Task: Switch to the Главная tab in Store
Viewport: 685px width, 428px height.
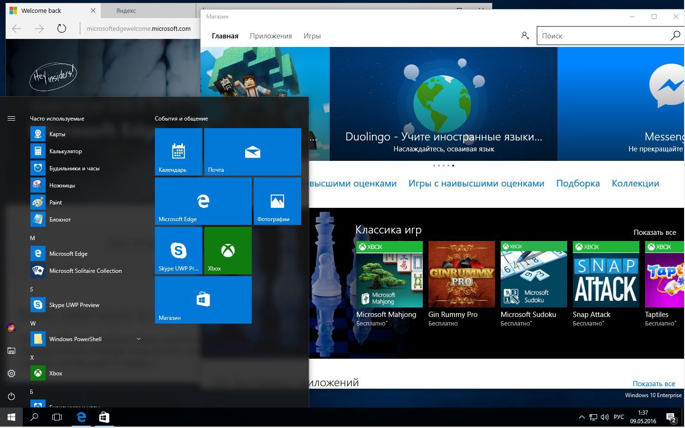Action: (225, 36)
